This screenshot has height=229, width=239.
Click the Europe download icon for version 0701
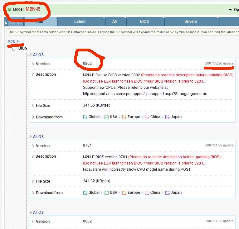pos(124,193)
